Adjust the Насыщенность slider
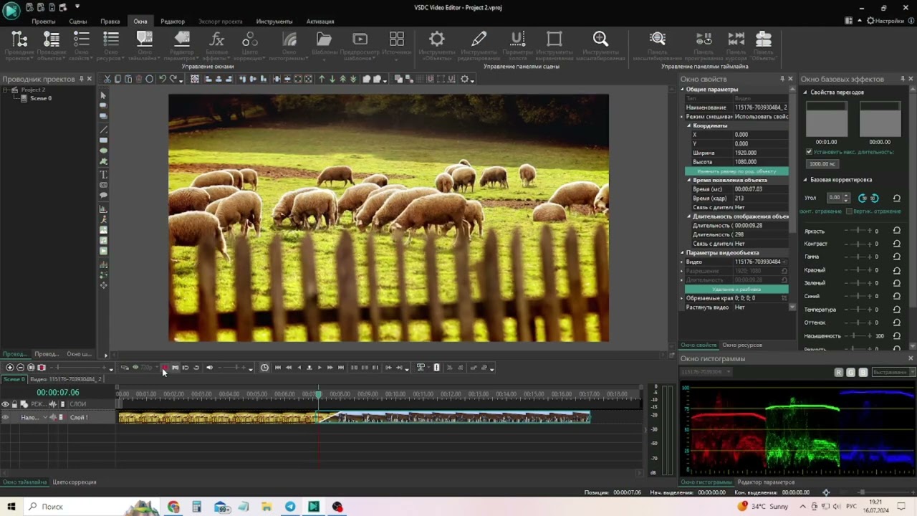This screenshot has width=917, height=516. (x=857, y=335)
